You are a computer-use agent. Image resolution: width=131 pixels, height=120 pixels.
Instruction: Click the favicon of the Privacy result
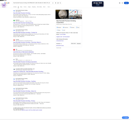click(x=14, y=99)
